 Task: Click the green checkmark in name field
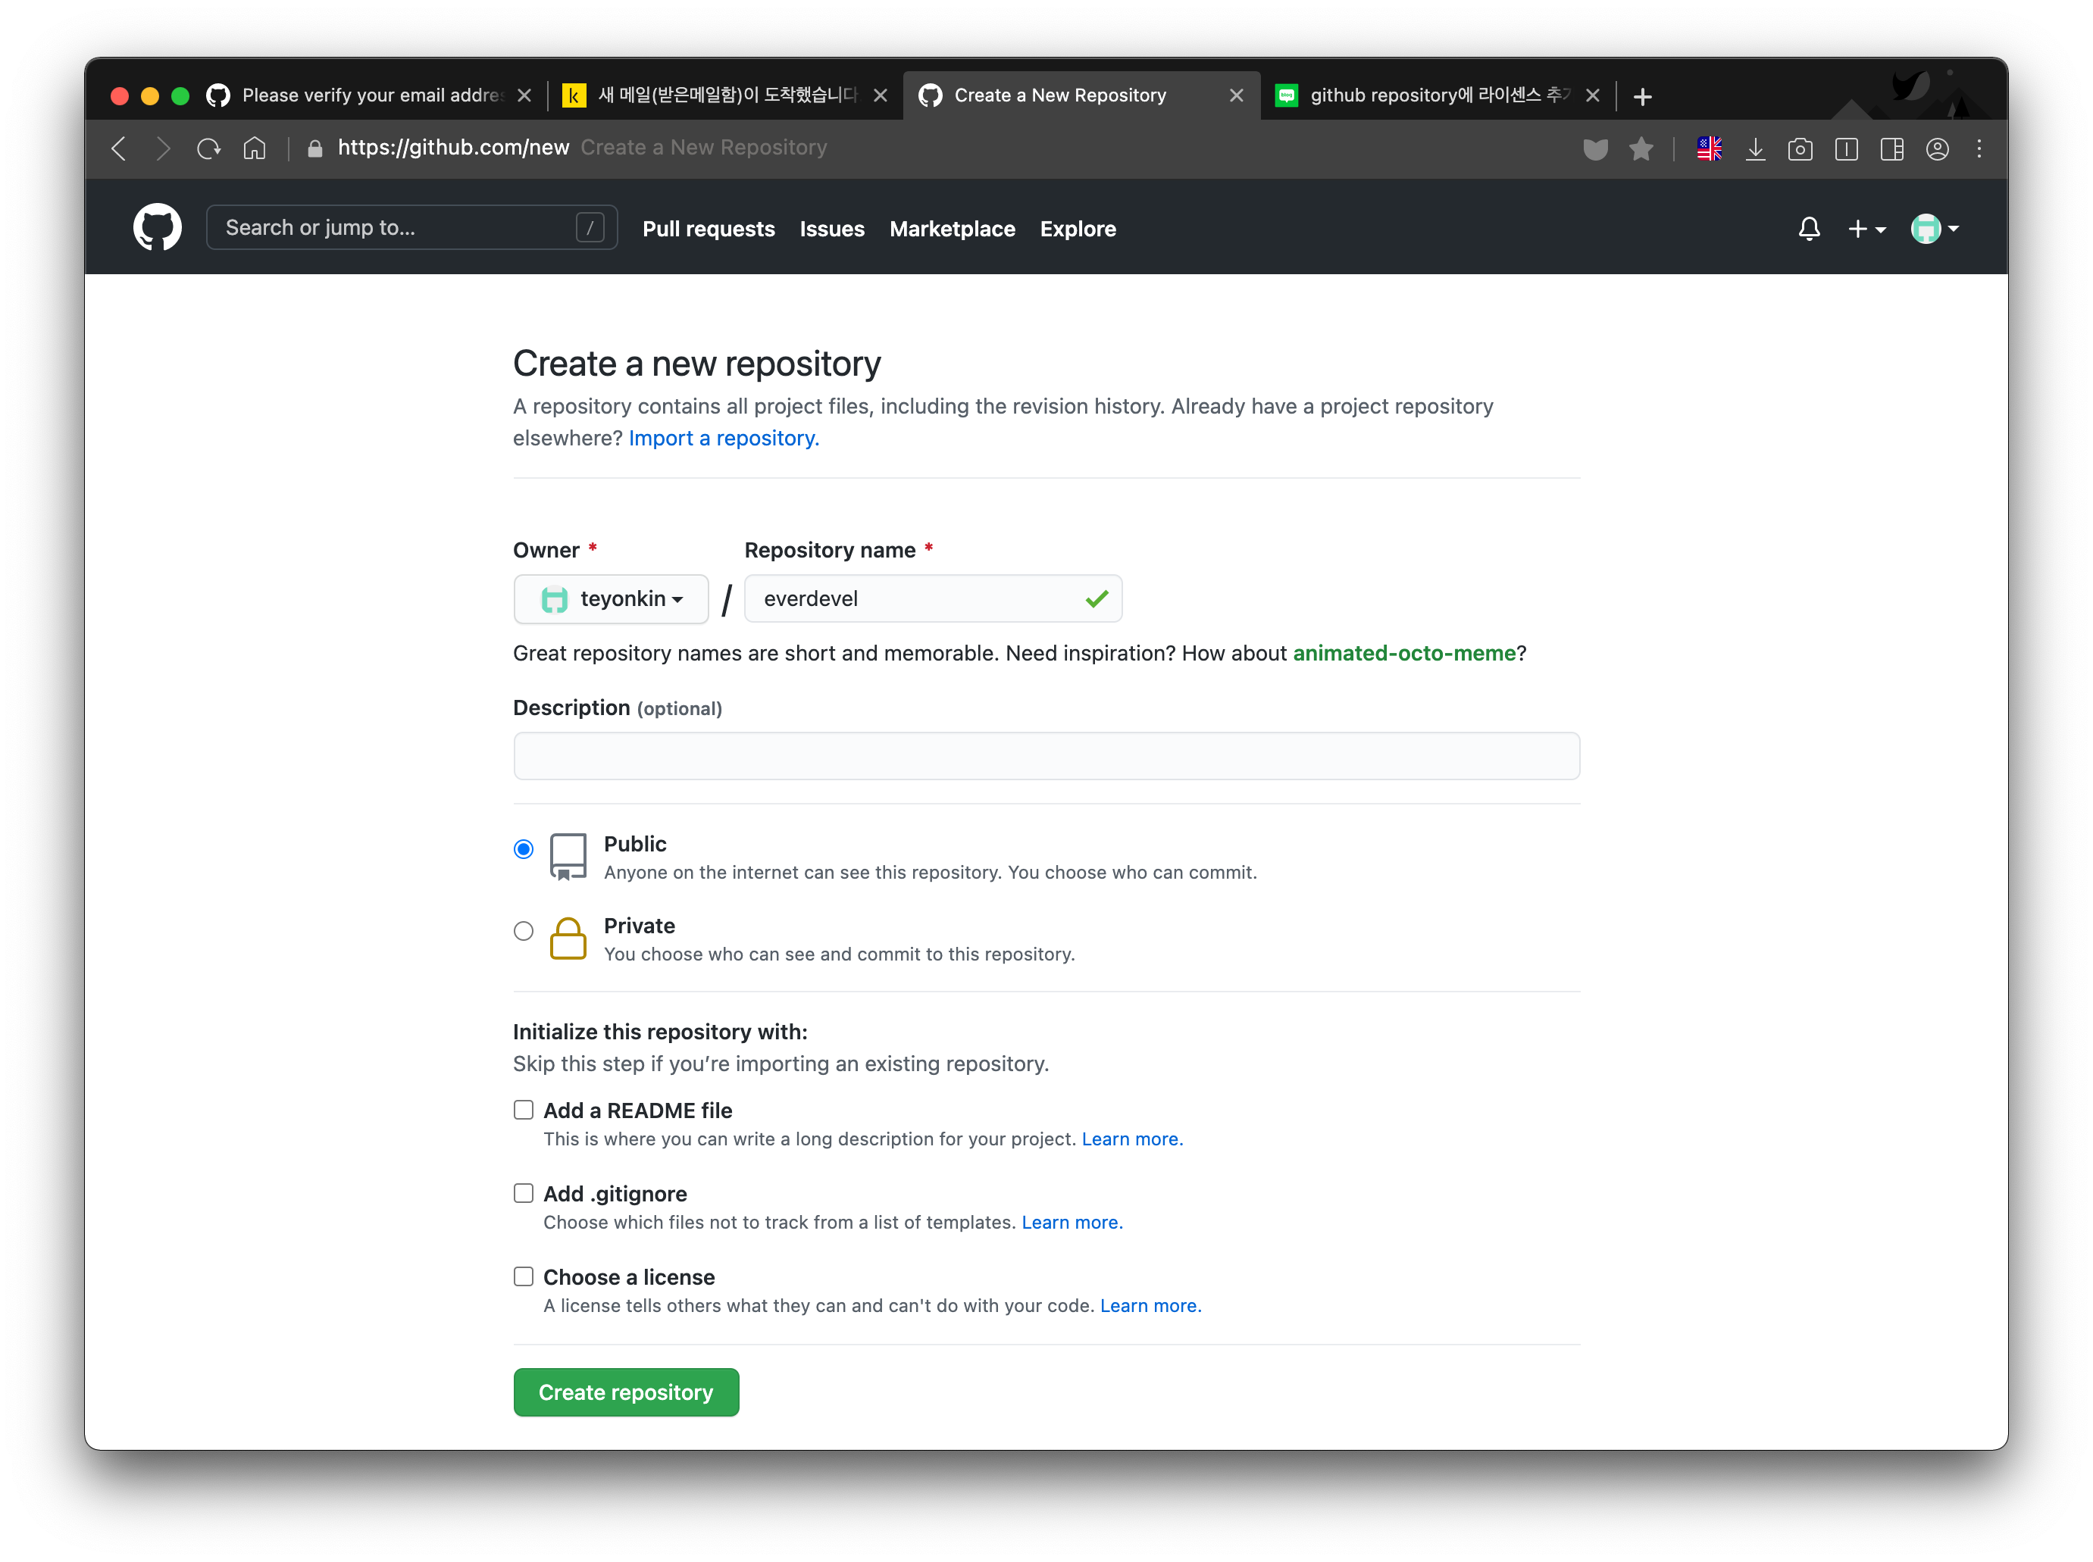[x=1097, y=598]
